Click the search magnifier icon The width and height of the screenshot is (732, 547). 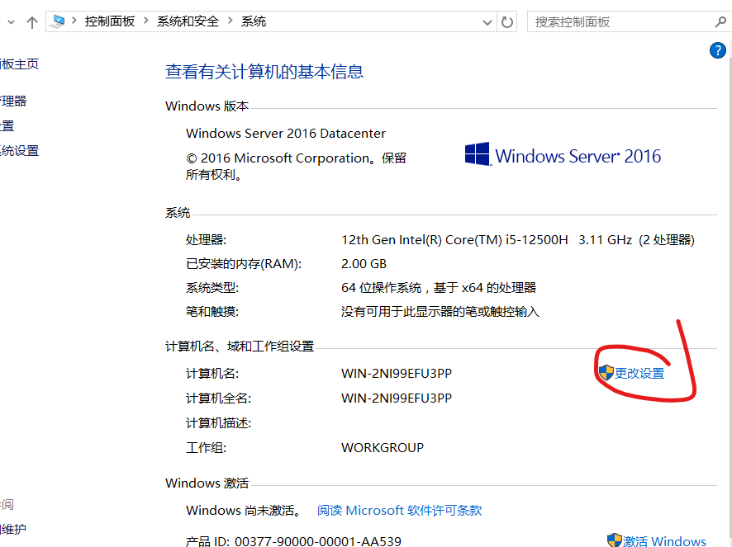pyautogui.click(x=720, y=22)
